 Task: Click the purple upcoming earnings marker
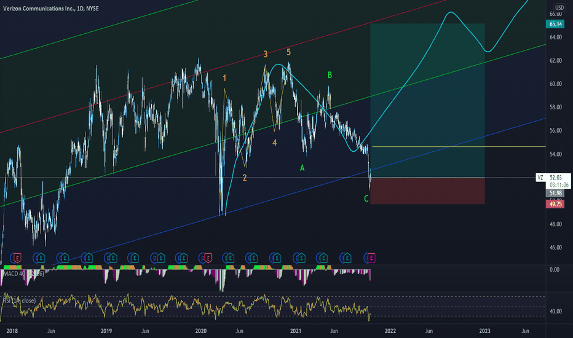(x=371, y=258)
